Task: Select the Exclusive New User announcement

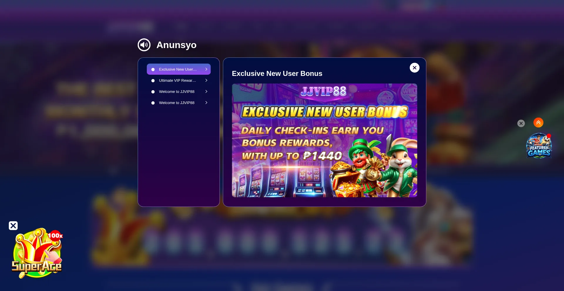Action: pos(179,69)
